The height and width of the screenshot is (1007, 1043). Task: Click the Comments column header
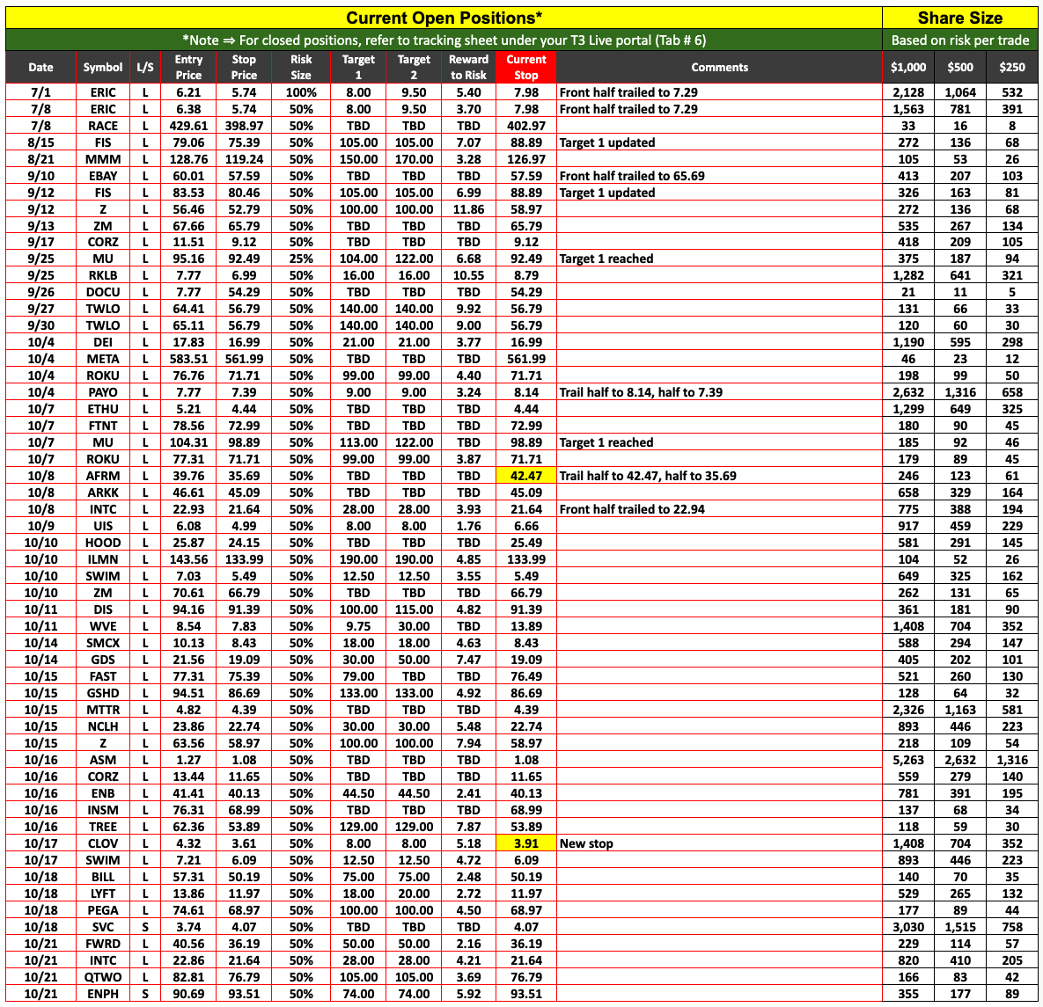click(x=719, y=67)
